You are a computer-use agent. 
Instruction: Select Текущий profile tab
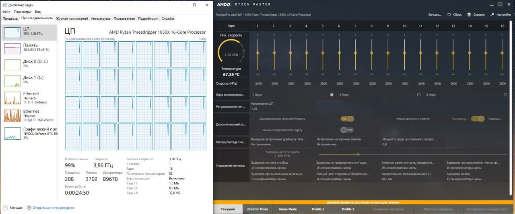pos(228,209)
